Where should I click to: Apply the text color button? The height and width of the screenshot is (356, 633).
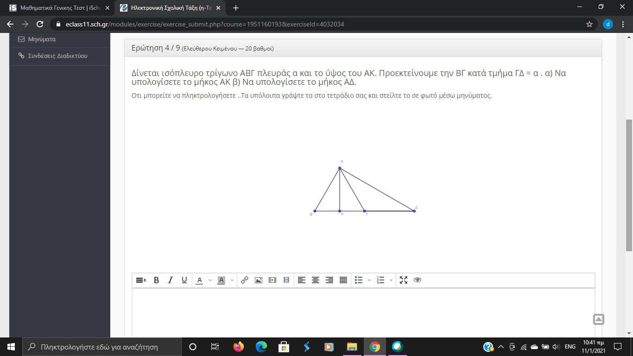tap(200, 280)
